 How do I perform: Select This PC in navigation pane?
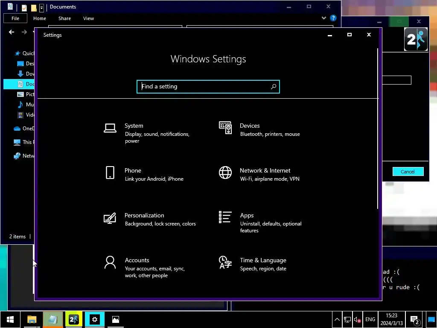[24, 142]
